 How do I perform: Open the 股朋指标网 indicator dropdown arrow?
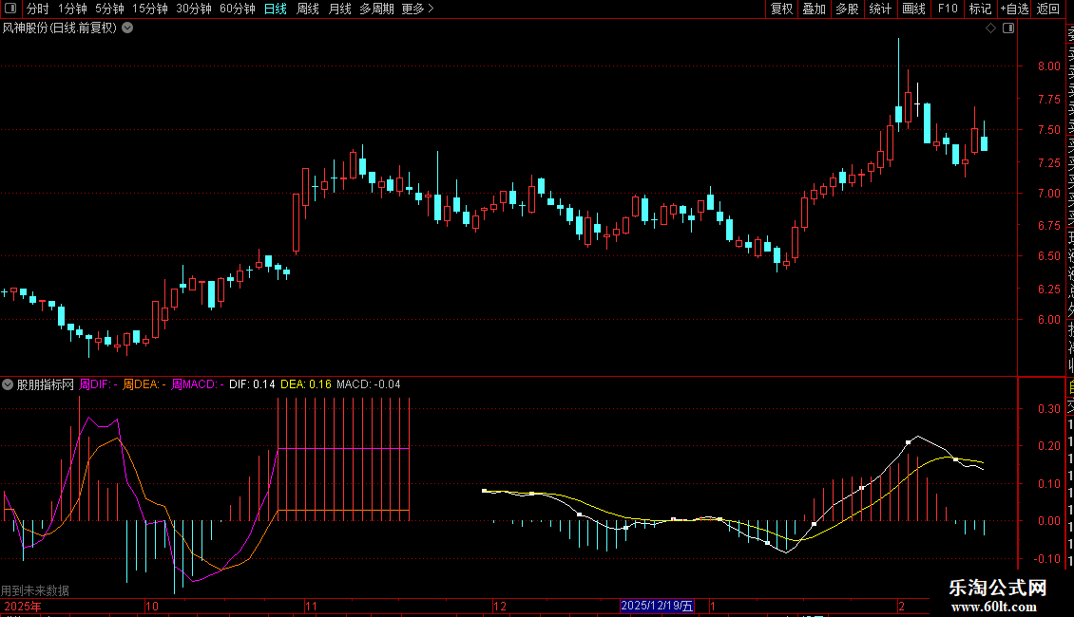click(x=9, y=384)
